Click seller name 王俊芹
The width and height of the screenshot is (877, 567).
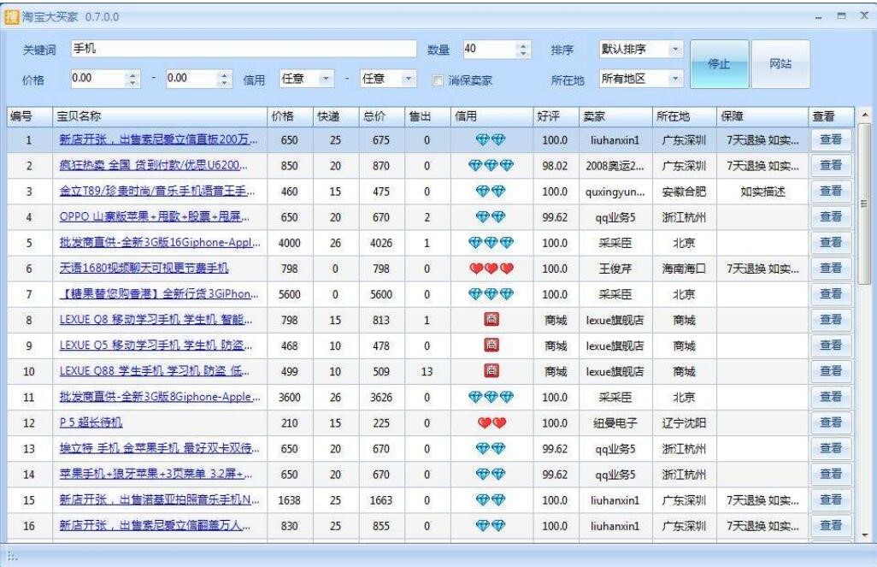[x=615, y=269]
